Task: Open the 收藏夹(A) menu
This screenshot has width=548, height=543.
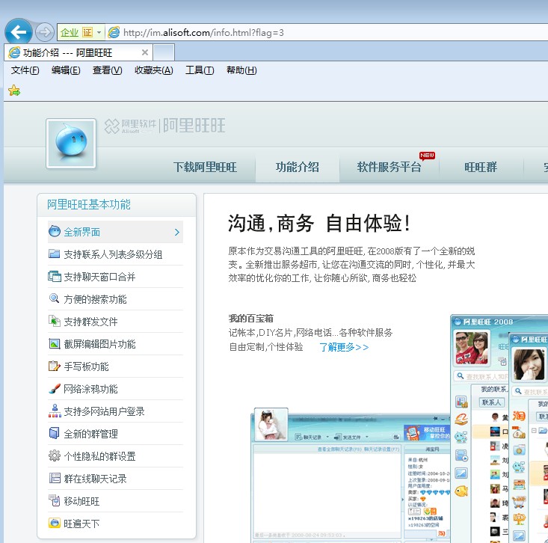Action: click(153, 70)
